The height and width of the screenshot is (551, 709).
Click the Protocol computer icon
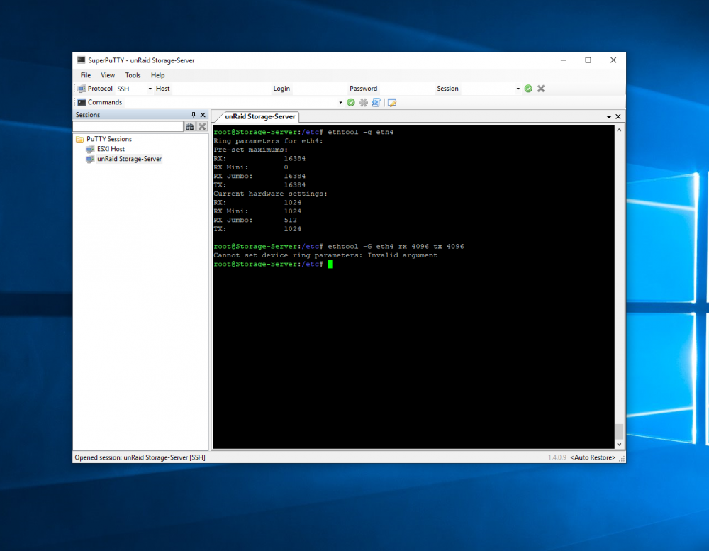[82, 89]
